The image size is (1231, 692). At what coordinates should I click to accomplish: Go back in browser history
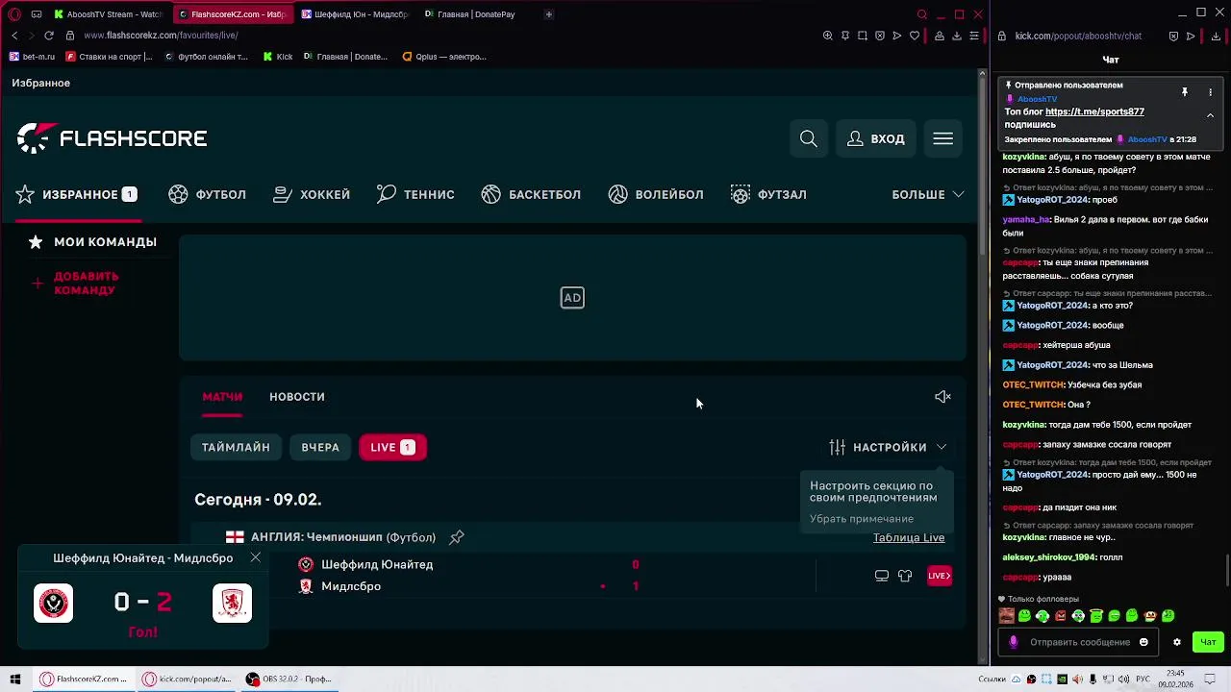[14, 36]
